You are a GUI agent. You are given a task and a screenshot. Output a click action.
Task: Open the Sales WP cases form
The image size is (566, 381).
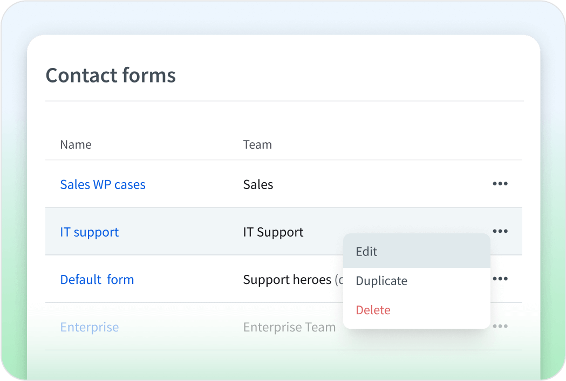[x=103, y=184]
